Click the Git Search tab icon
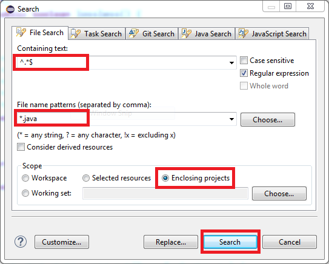 134,33
